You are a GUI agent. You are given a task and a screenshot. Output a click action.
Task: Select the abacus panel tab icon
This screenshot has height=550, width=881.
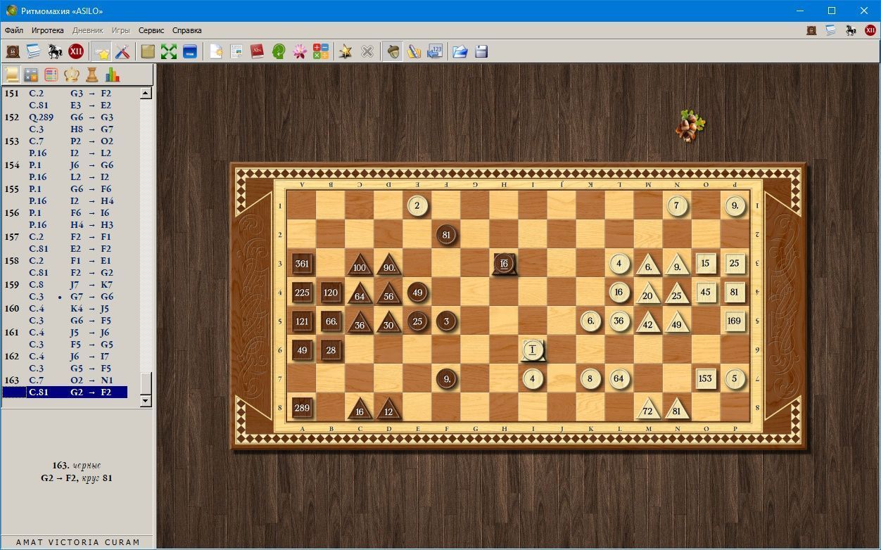51,75
